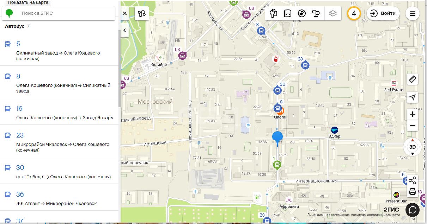The height and width of the screenshot is (224, 427).
Task: Print the map with printer icon
Action: (x=413, y=192)
